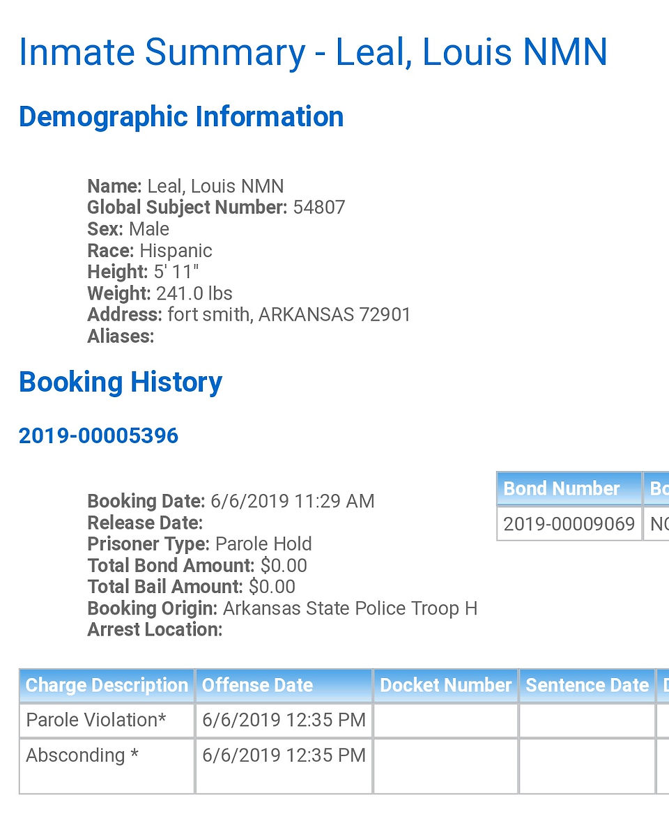The width and height of the screenshot is (669, 818).
Task: Click the Sentence Date column header
Action: pos(587,686)
